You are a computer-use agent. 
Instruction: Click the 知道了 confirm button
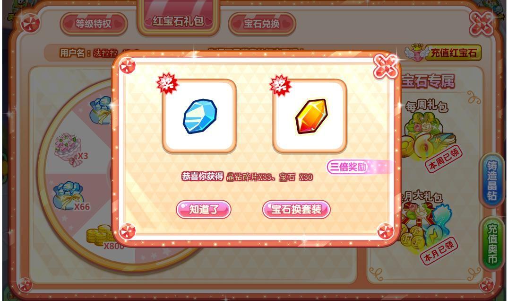point(204,209)
